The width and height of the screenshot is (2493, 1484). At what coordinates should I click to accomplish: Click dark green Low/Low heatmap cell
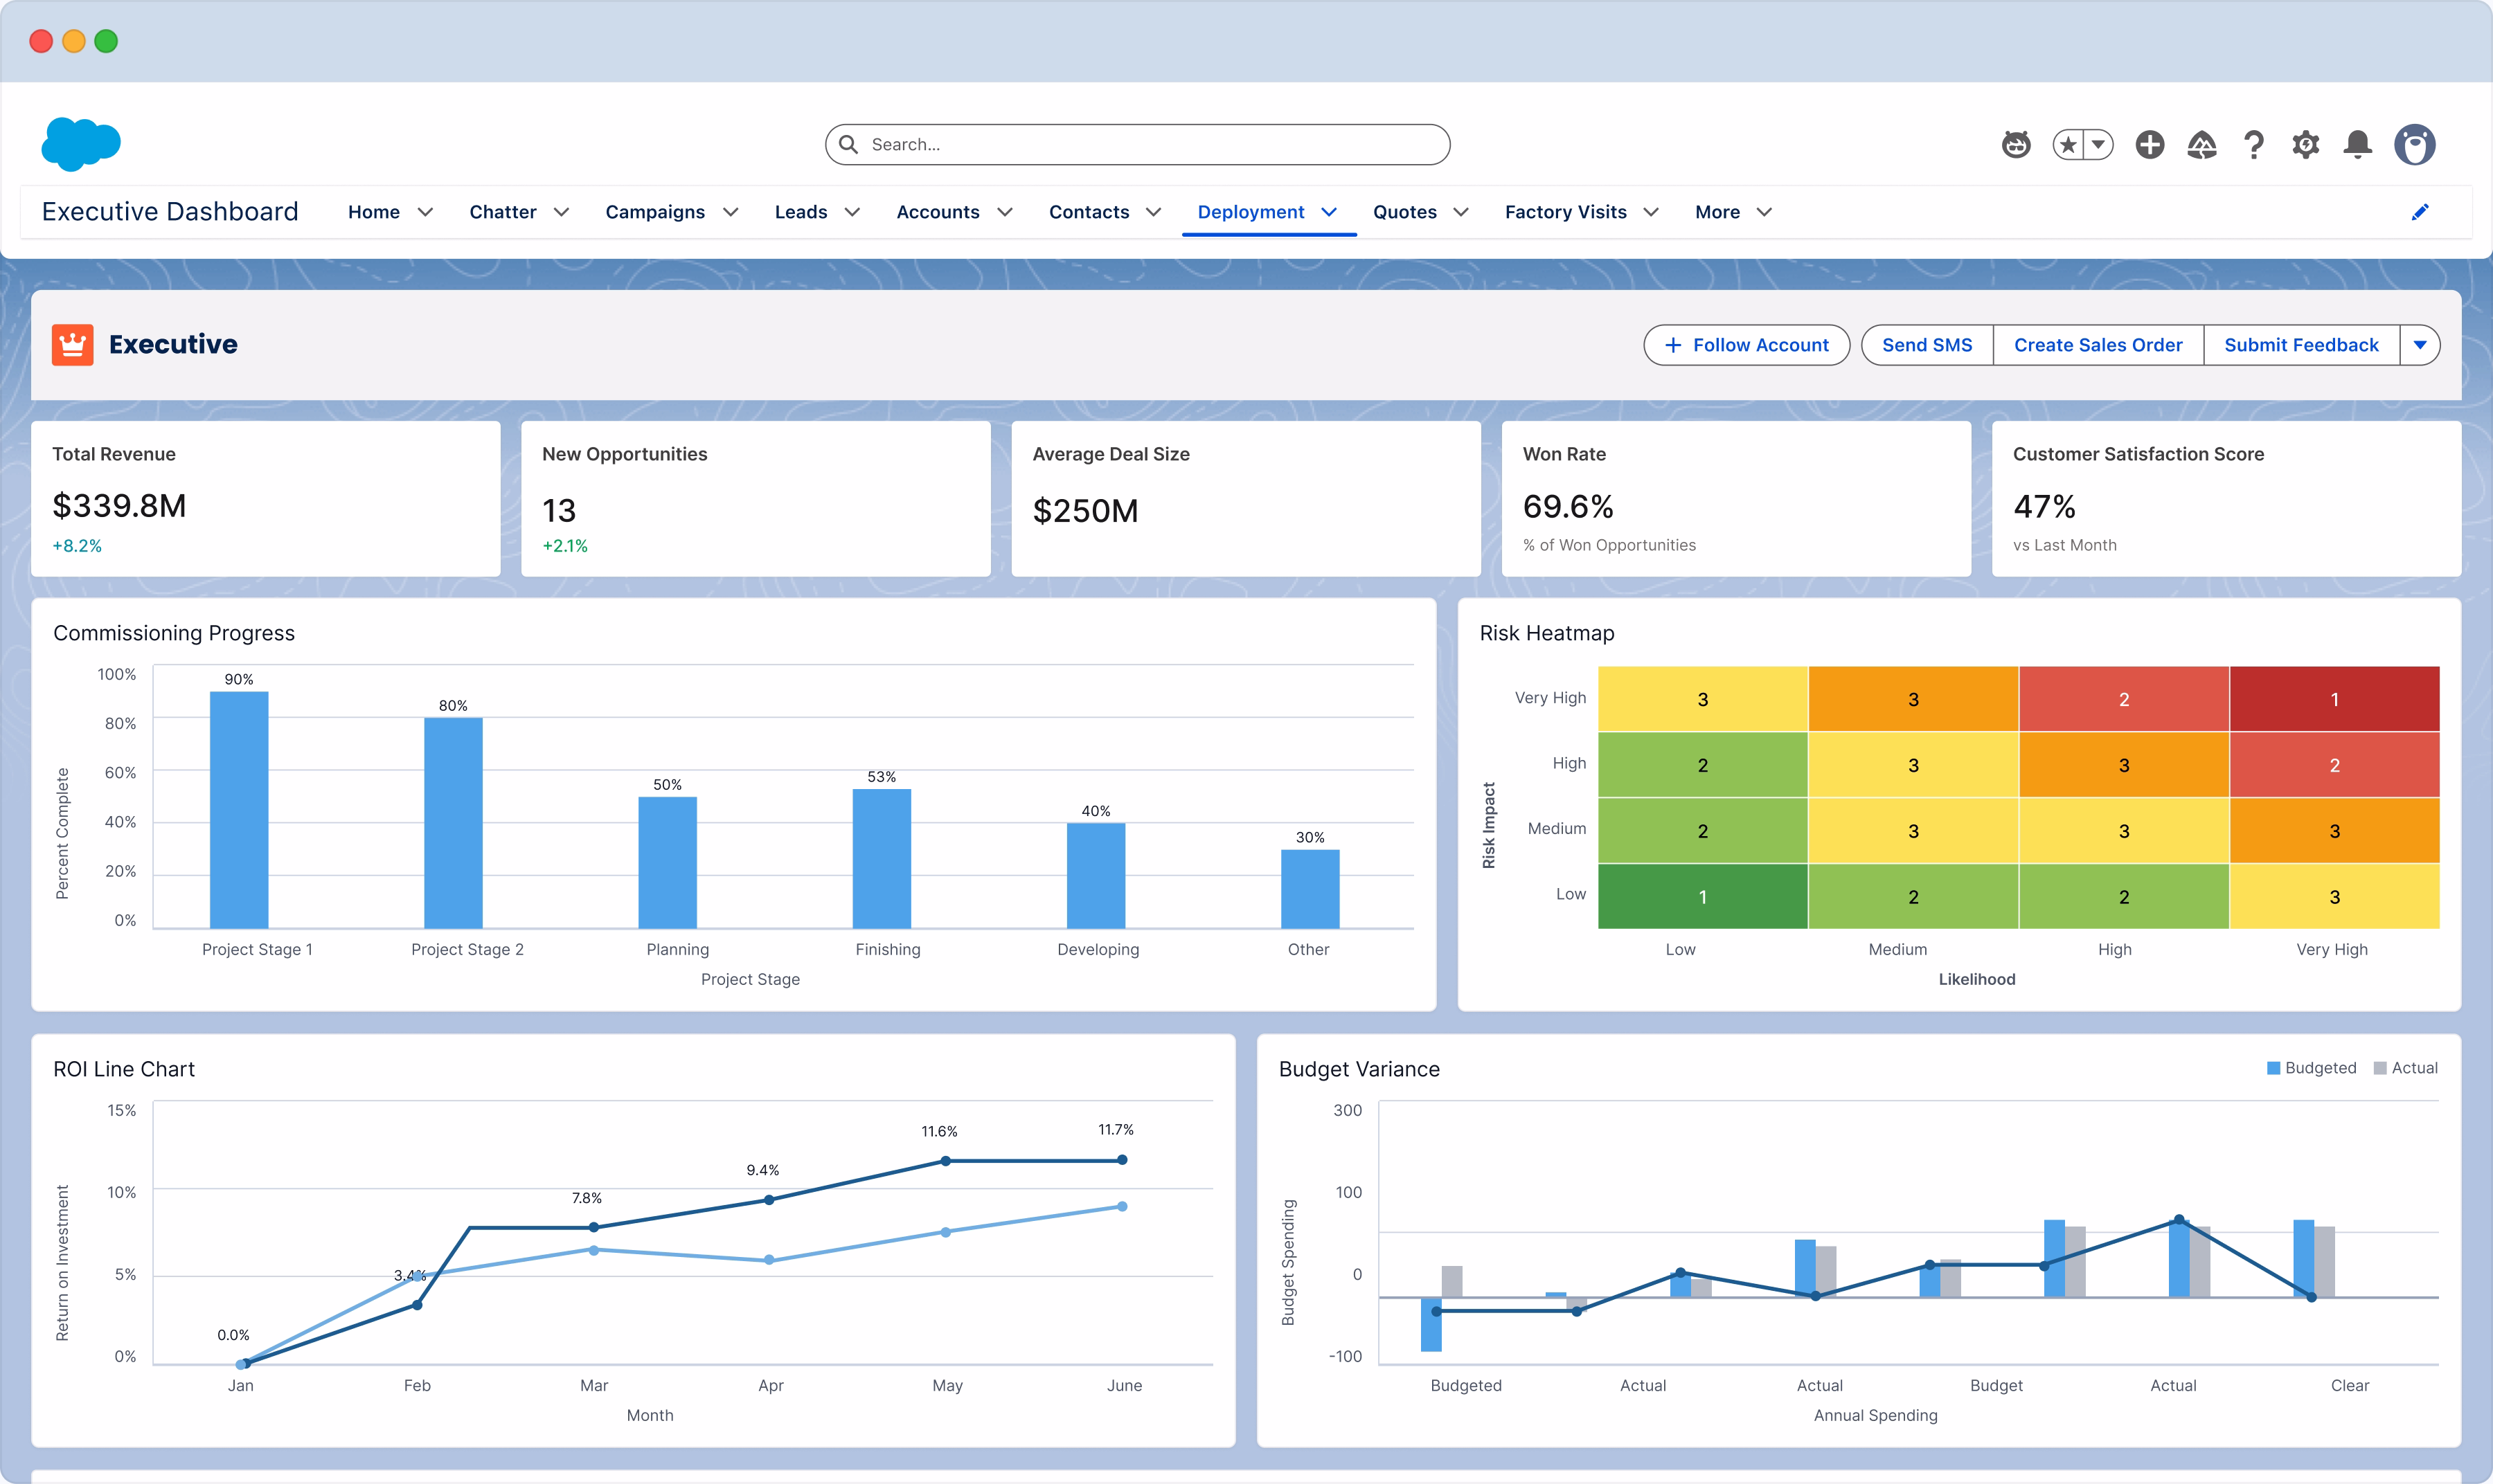click(x=1703, y=897)
